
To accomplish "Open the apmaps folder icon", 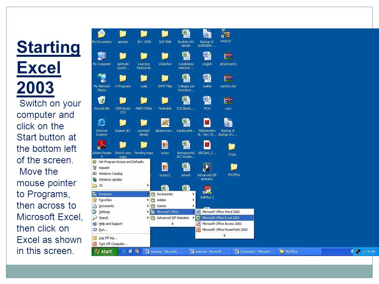I will (x=123, y=36).
